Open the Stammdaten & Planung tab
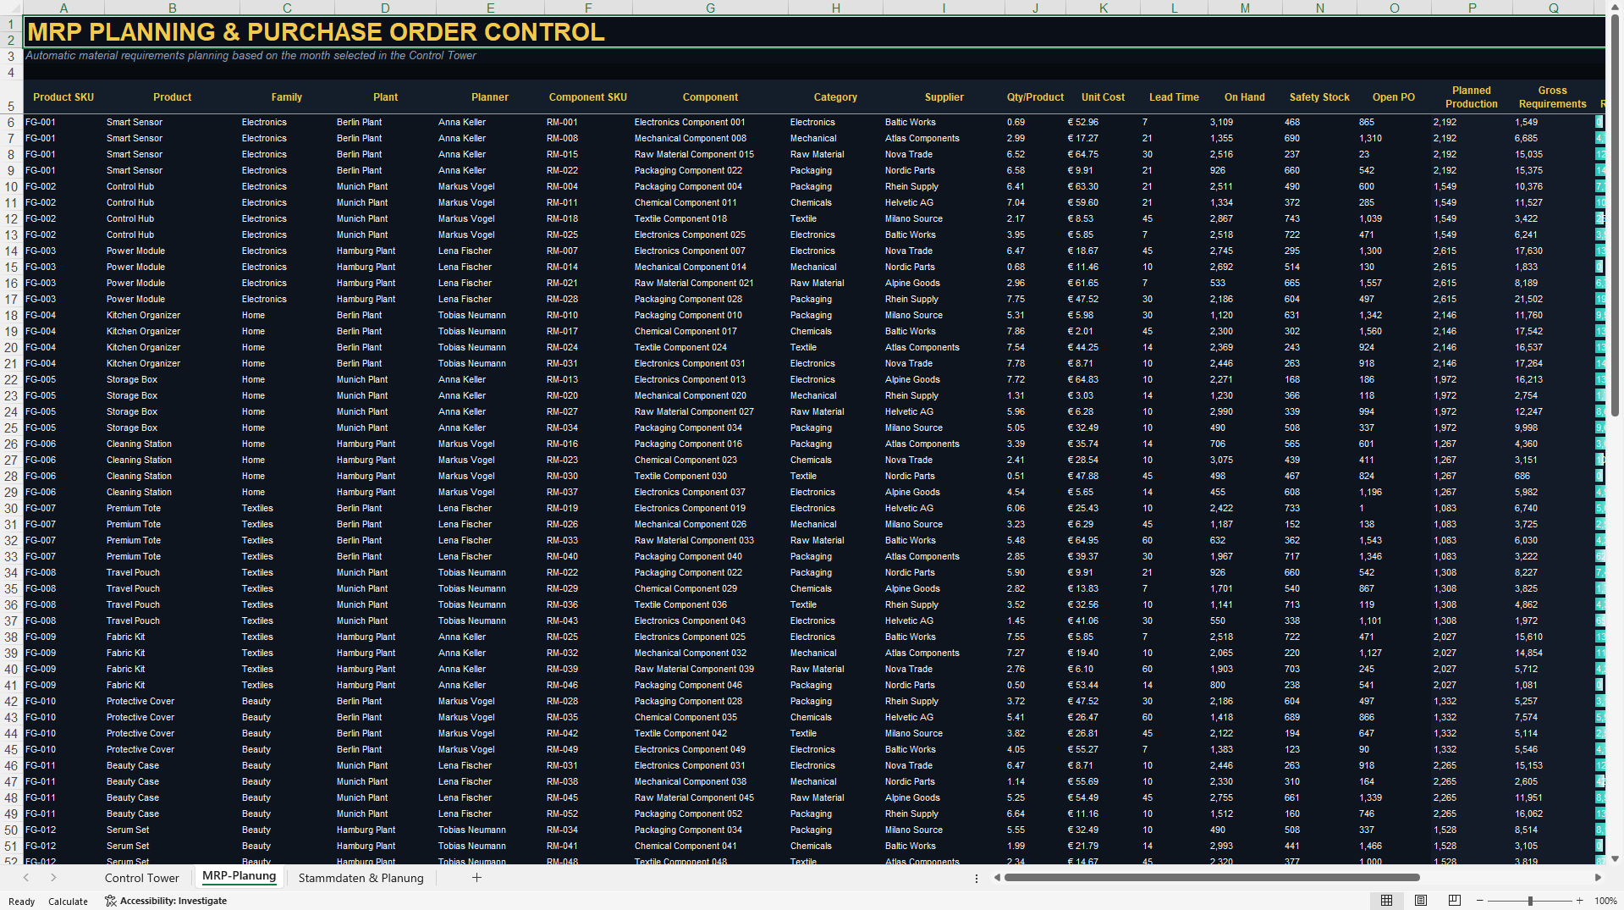Screen dimensions: 1624x910 click(361, 878)
